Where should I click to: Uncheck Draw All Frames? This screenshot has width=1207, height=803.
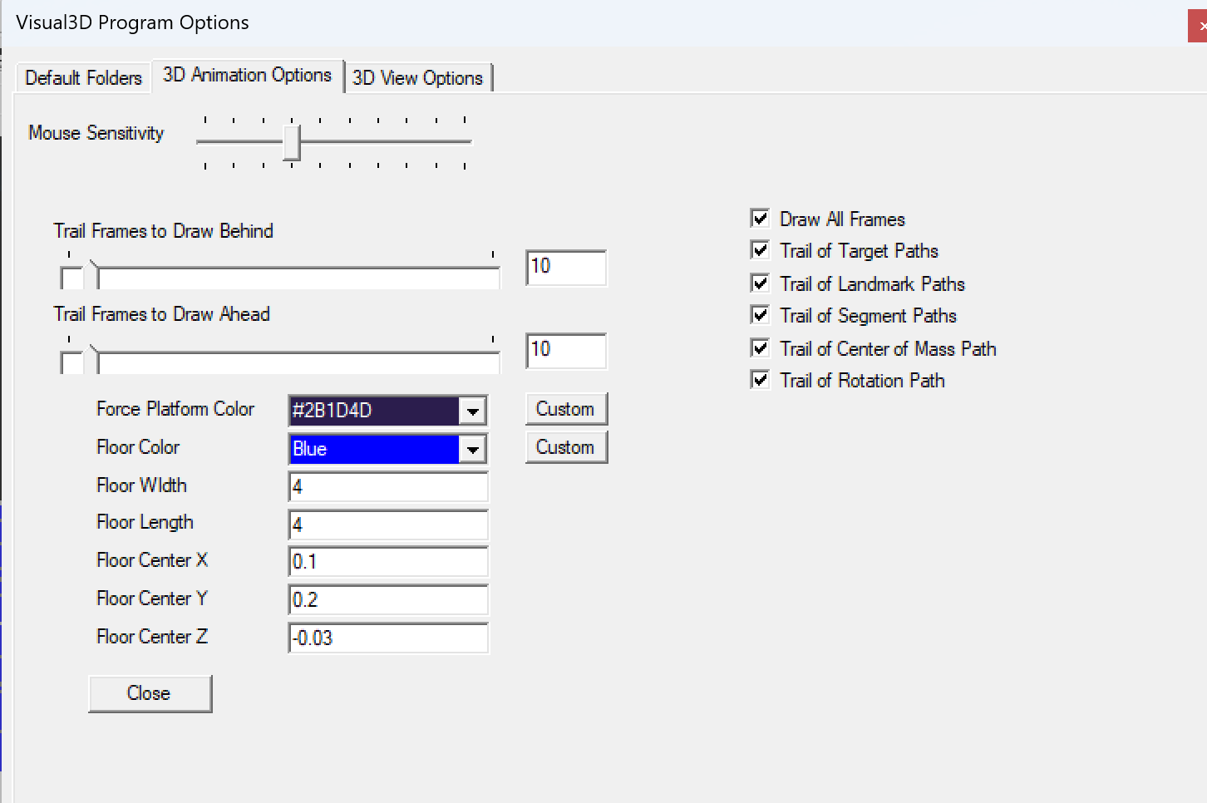click(x=760, y=219)
